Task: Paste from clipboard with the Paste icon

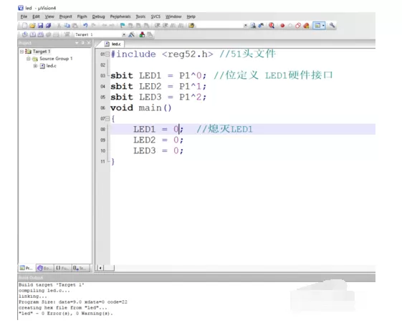Action: tap(75, 25)
